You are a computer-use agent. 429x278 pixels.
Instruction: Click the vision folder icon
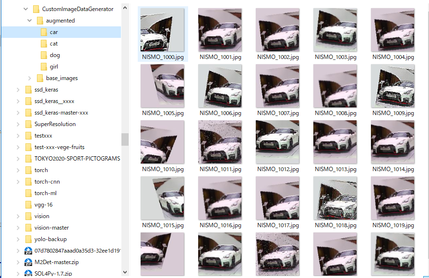tap(28, 216)
